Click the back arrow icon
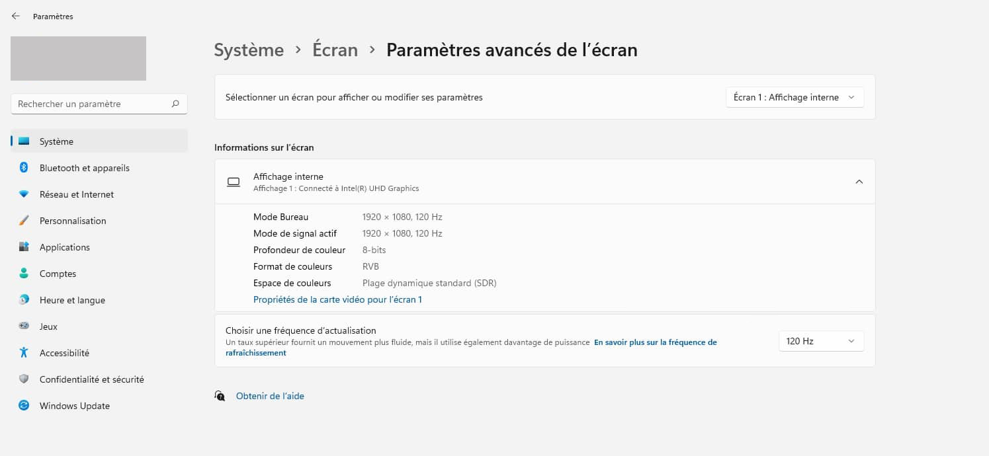989x456 pixels. click(x=16, y=16)
